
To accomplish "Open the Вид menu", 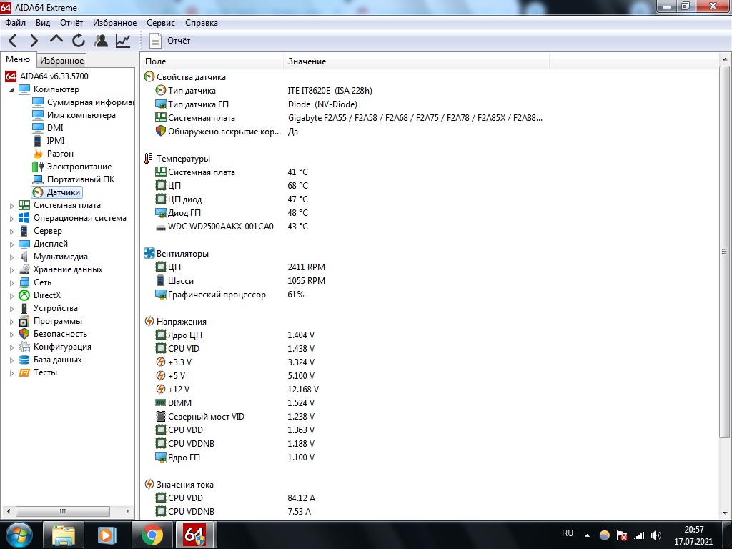I will tap(43, 23).
